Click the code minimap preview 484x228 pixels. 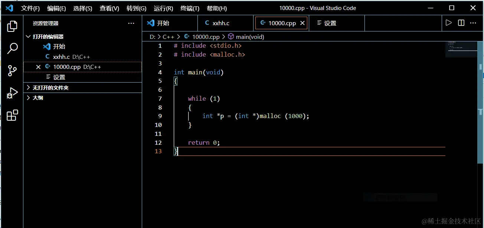coord(461,49)
